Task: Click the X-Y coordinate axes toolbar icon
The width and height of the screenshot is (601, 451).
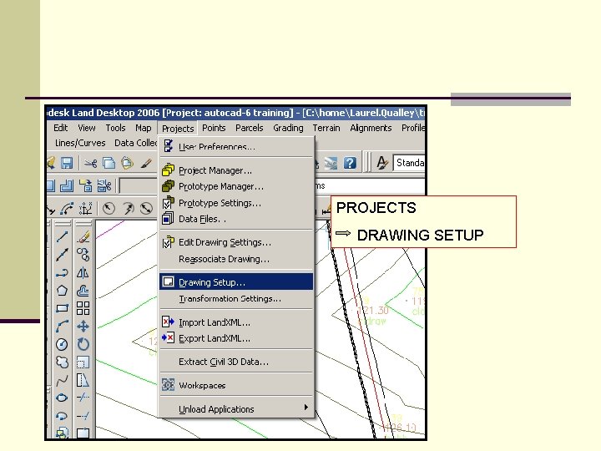Action: (x=85, y=208)
